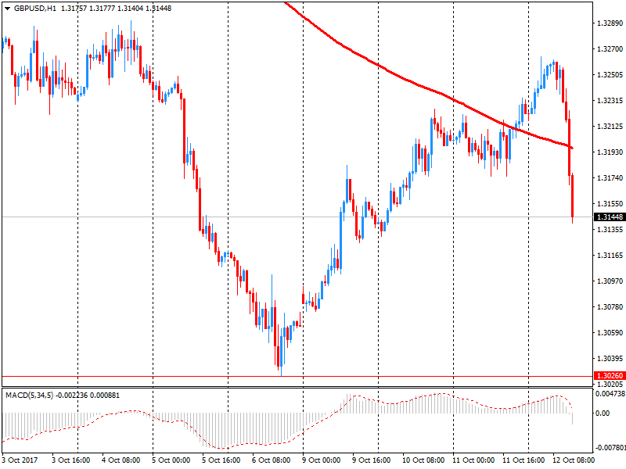Click the price scale value 1.30205

pyautogui.click(x=610, y=384)
